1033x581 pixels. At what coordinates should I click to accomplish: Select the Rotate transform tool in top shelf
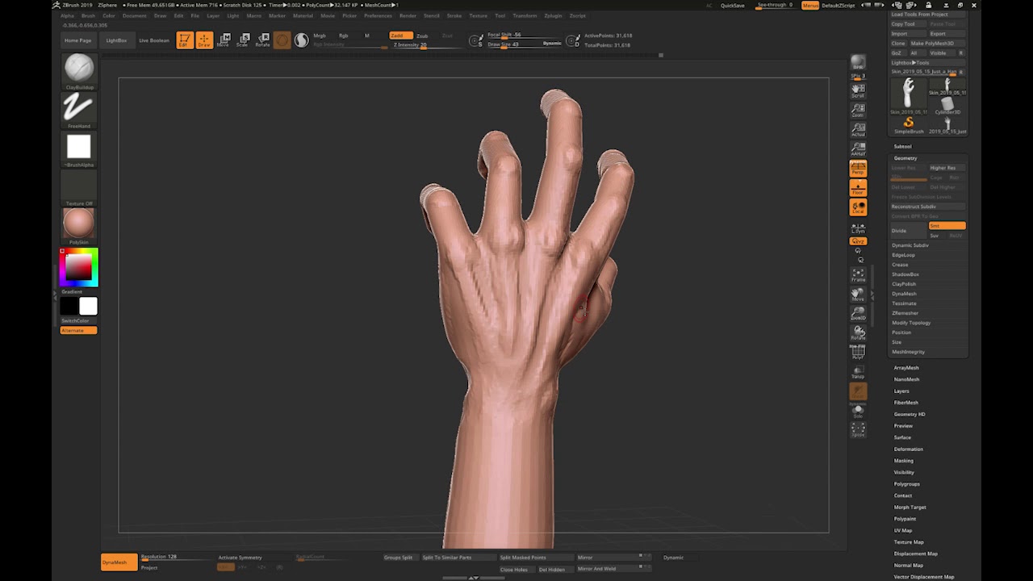coord(262,40)
